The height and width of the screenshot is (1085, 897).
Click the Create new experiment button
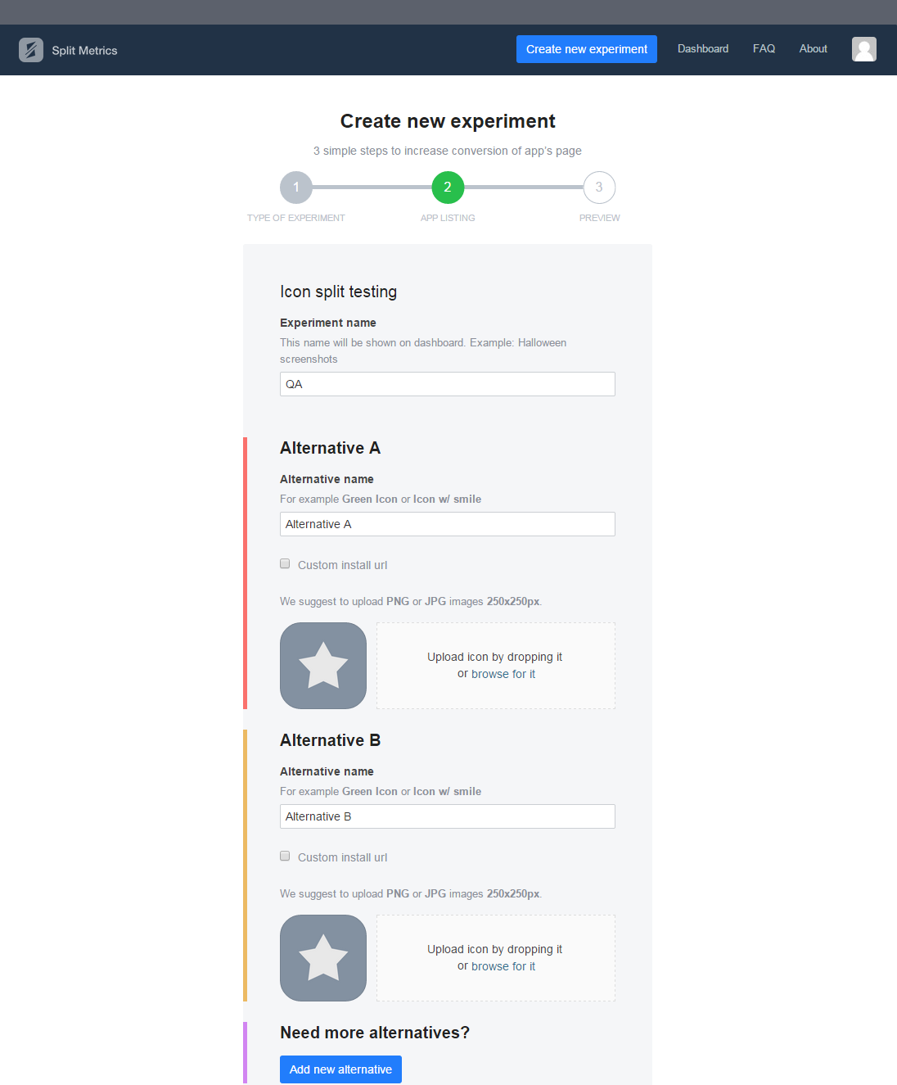[x=586, y=49]
